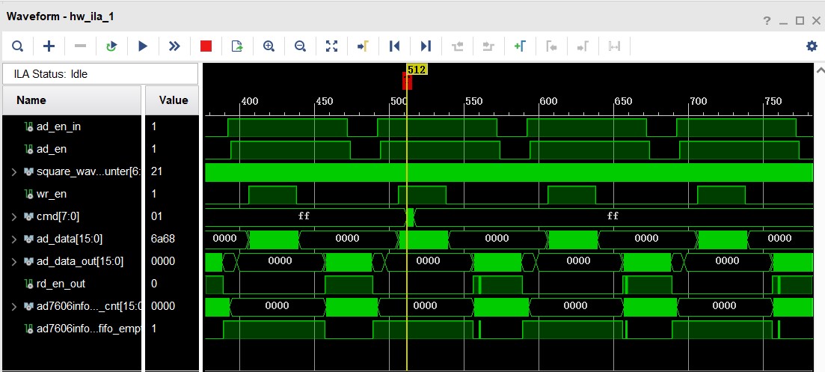Expand the ad_data[15:0] bus
Viewport: 825px width, 372px height.
coord(15,239)
